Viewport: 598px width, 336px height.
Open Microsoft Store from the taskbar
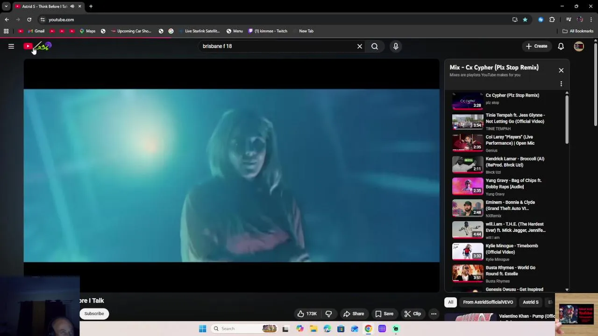pyautogui.click(x=341, y=329)
